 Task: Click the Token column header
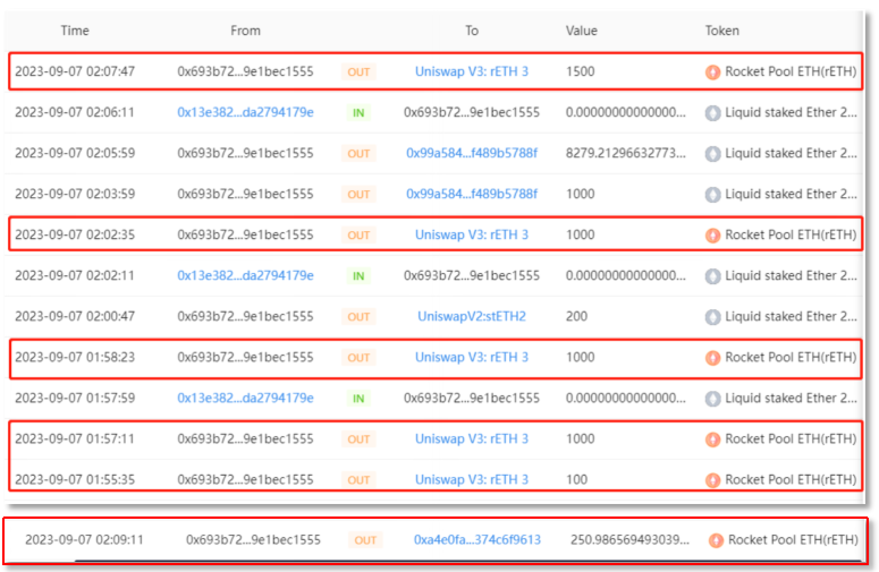point(722,31)
